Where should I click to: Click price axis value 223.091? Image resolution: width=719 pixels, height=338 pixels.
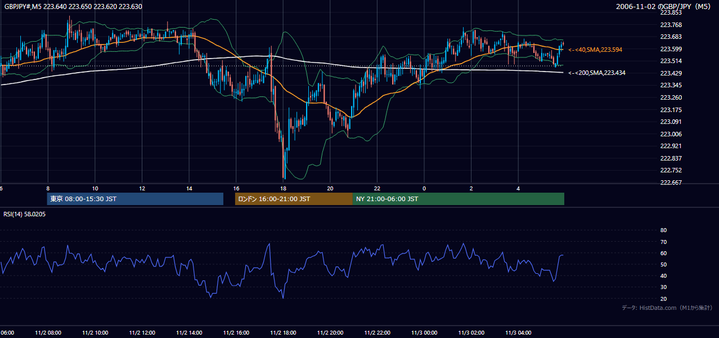coord(671,122)
